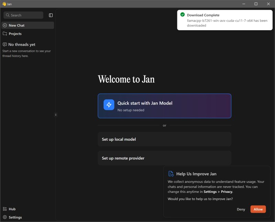Click the Jan waving hand app icon
Image resolution: width=275 pixels, height=222 pixels.
4,4
